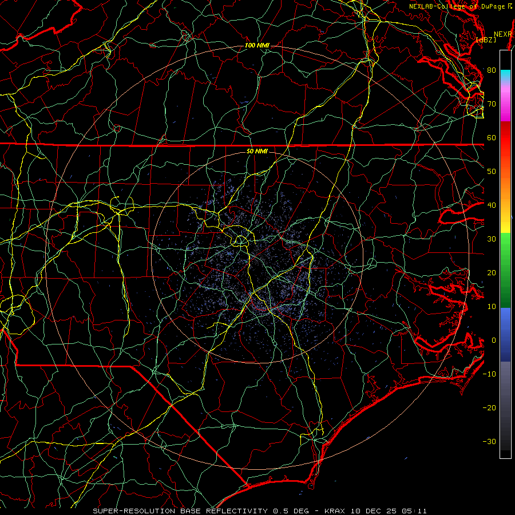Click the "30" value on the dBZ scale

click(492, 239)
